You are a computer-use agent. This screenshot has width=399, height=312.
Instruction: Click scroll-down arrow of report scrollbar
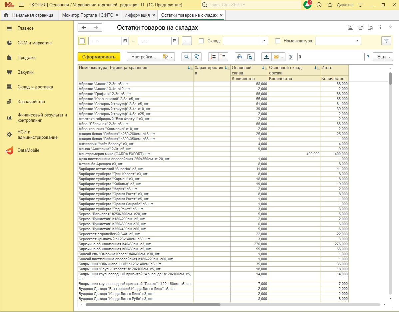390,299
